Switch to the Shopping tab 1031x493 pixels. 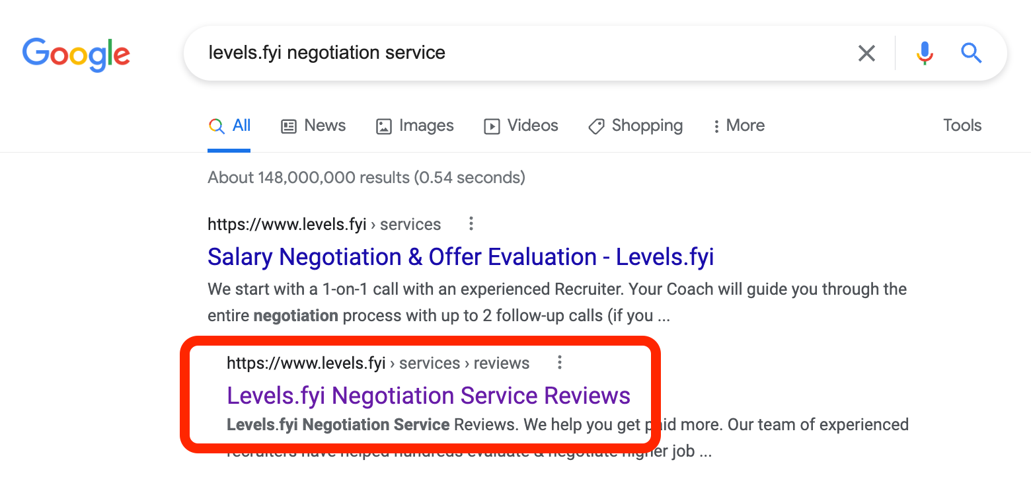click(635, 126)
